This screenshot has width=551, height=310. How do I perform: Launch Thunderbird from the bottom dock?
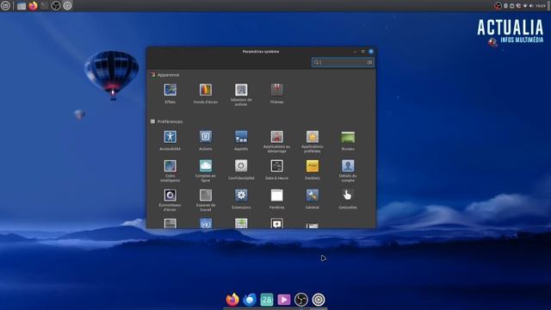pos(250,300)
